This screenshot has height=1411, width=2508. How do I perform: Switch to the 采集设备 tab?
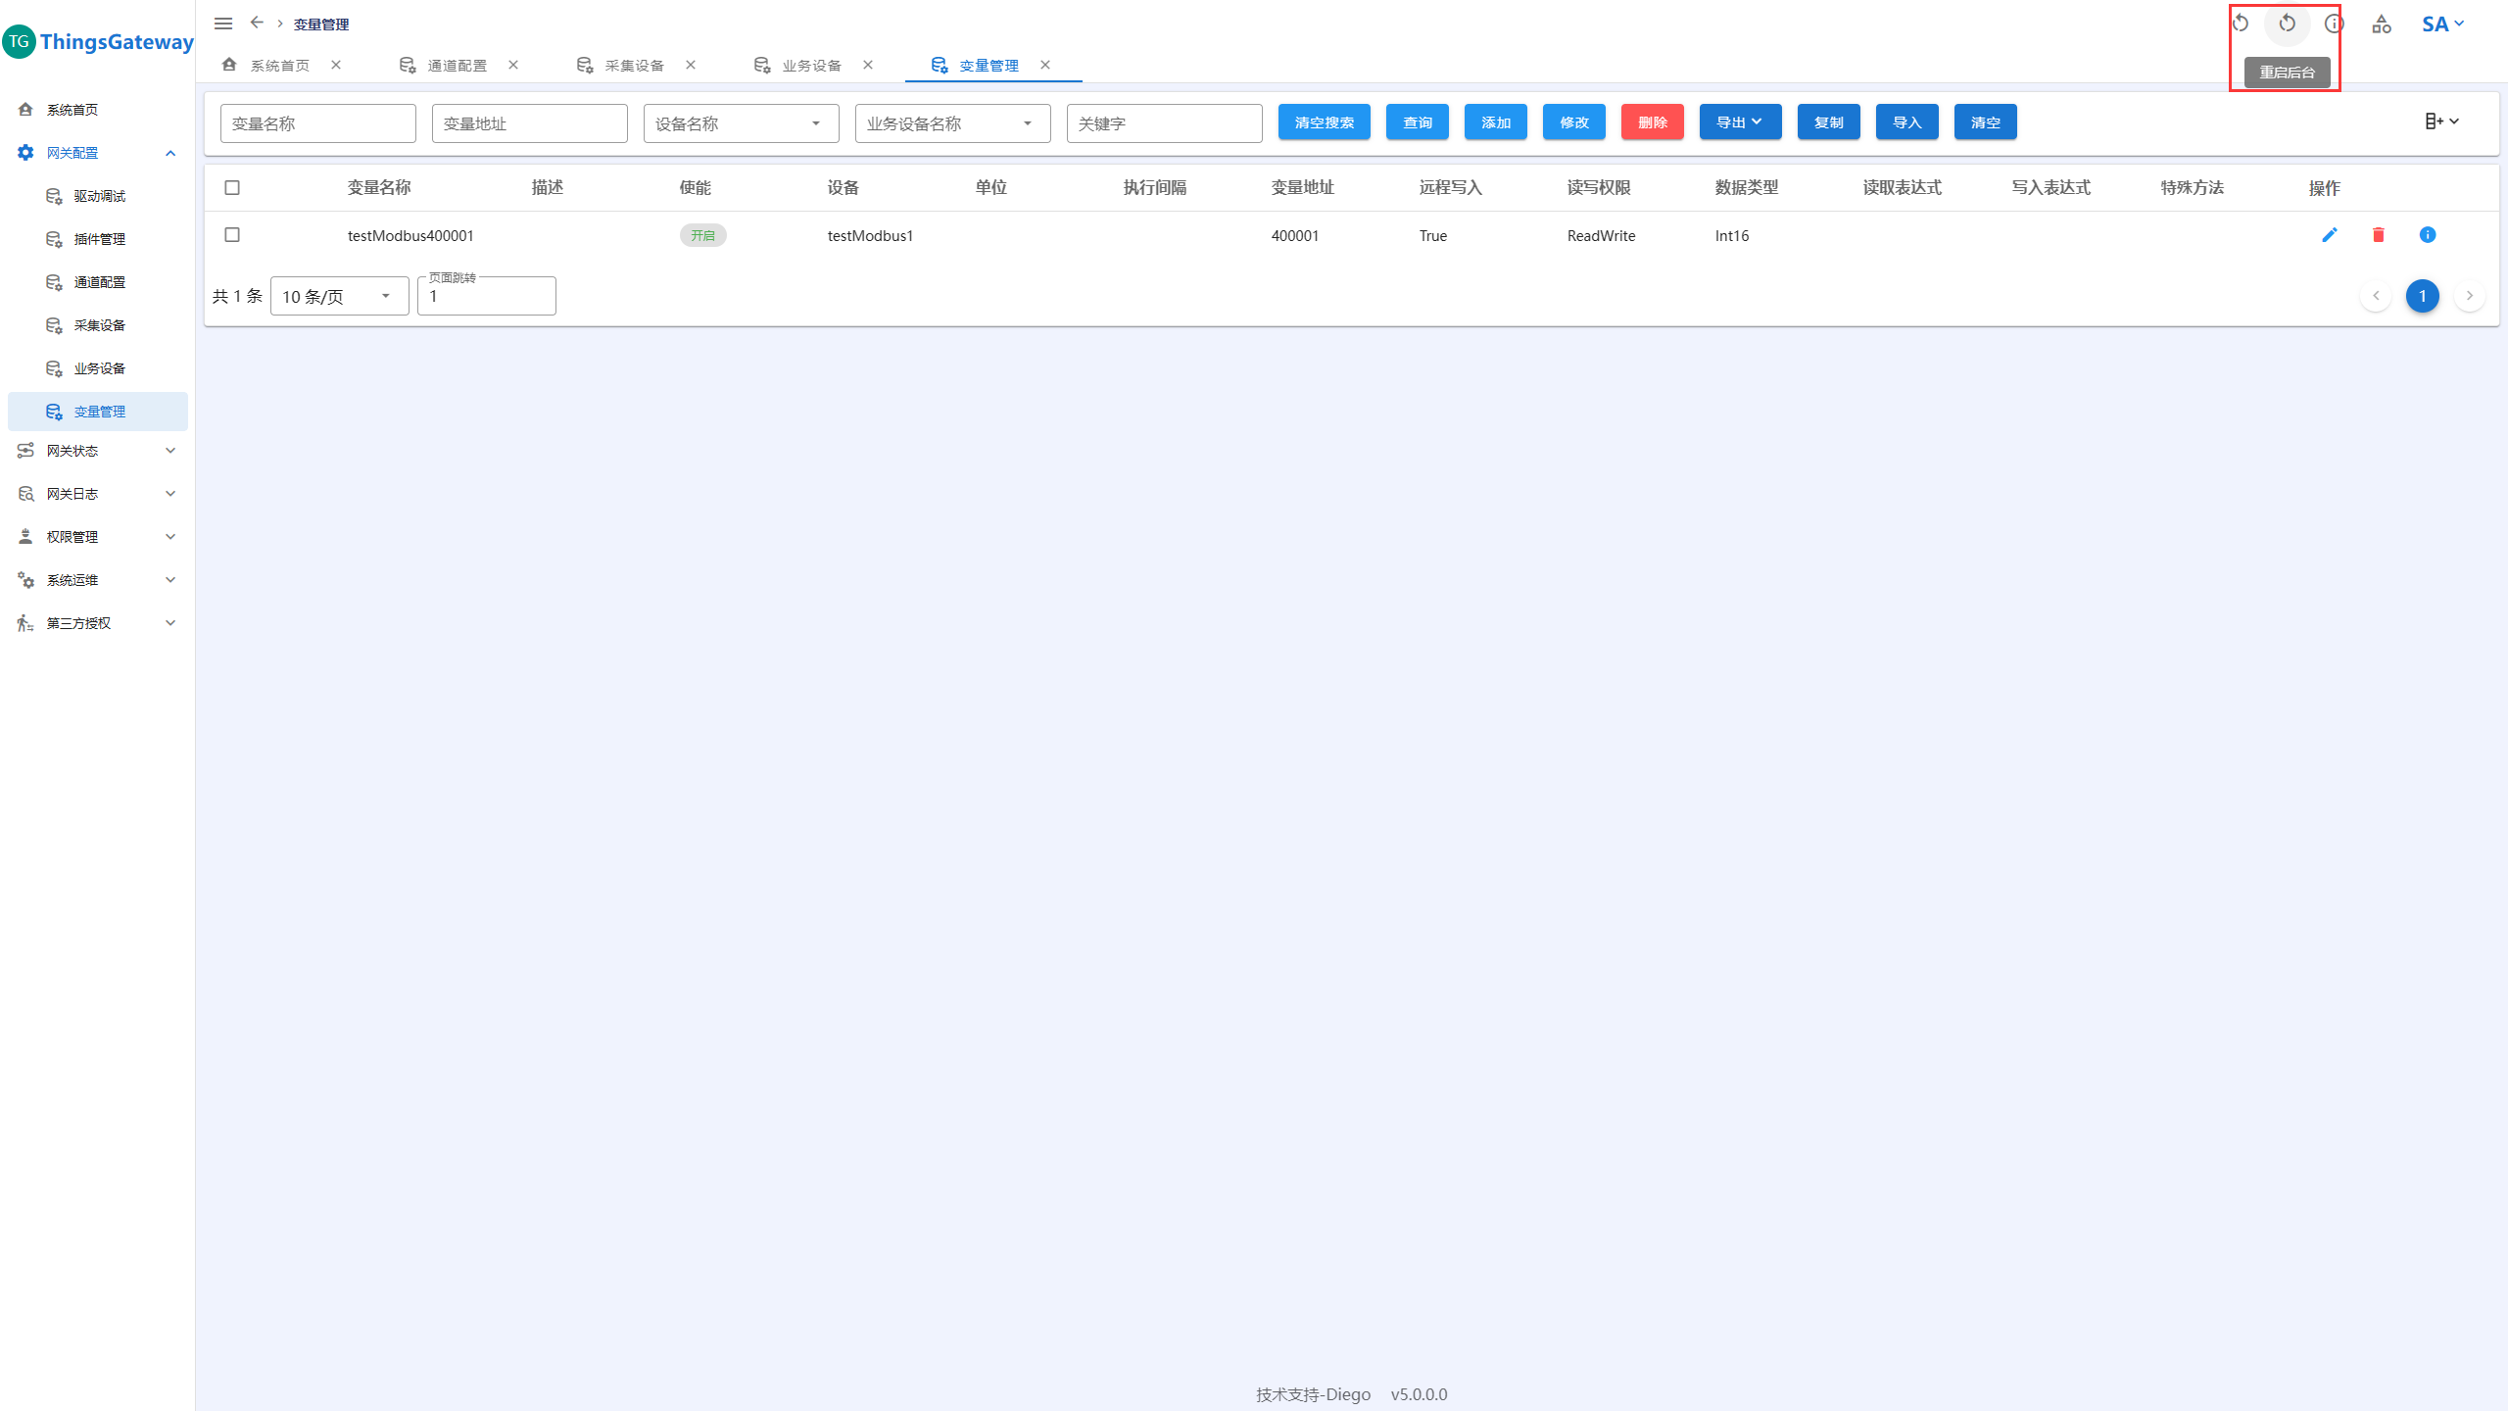pyautogui.click(x=634, y=66)
